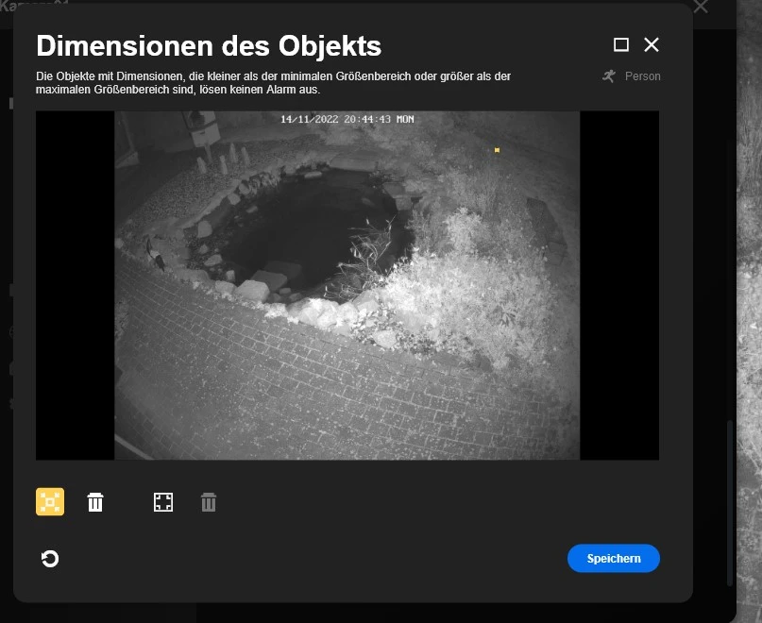Maximize the Dimensionen des Objekts dialog
Image resolution: width=762 pixels, height=623 pixels.
pyautogui.click(x=620, y=44)
